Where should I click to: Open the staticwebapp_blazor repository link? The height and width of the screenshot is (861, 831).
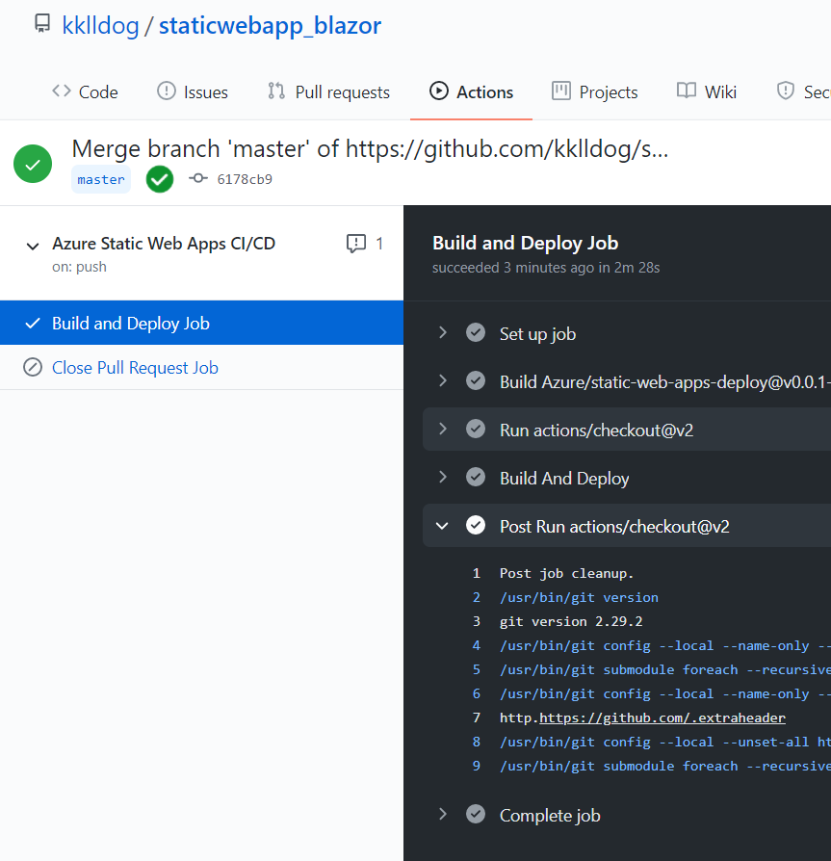[270, 25]
